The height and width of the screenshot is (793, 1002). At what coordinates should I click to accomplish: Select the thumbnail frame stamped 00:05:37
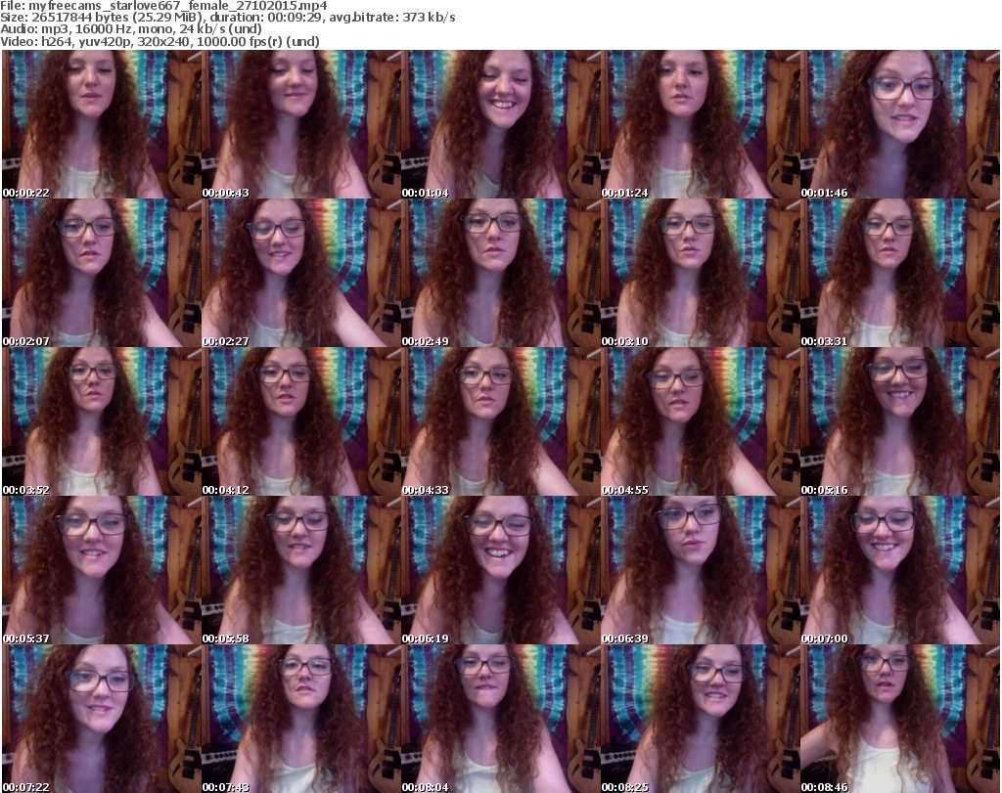(x=102, y=570)
